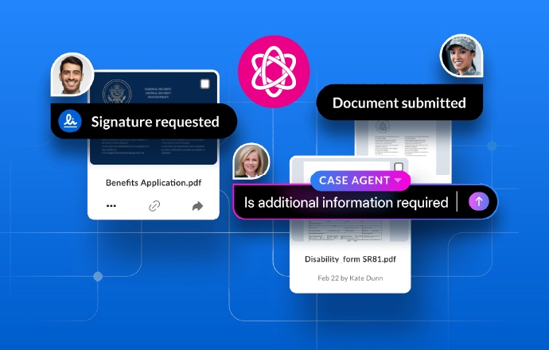Check the Disability form card checkbox
This screenshot has height=350, width=549.
[x=399, y=169]
